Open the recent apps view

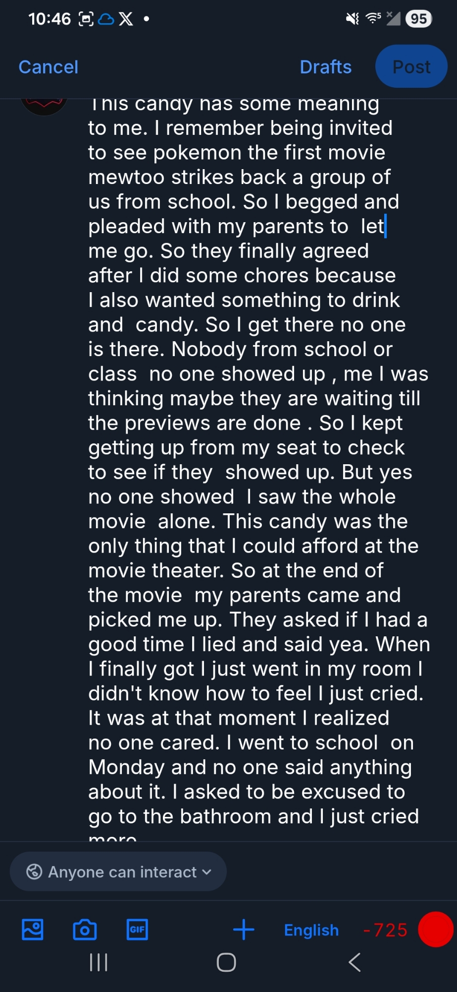tap(99, 963)
